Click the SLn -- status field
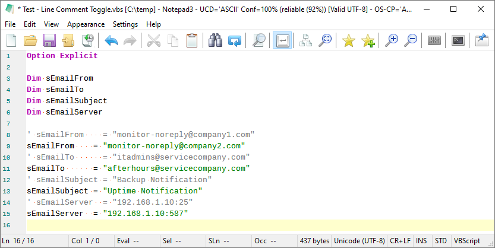Screen dimensions: 495x248 229,241
